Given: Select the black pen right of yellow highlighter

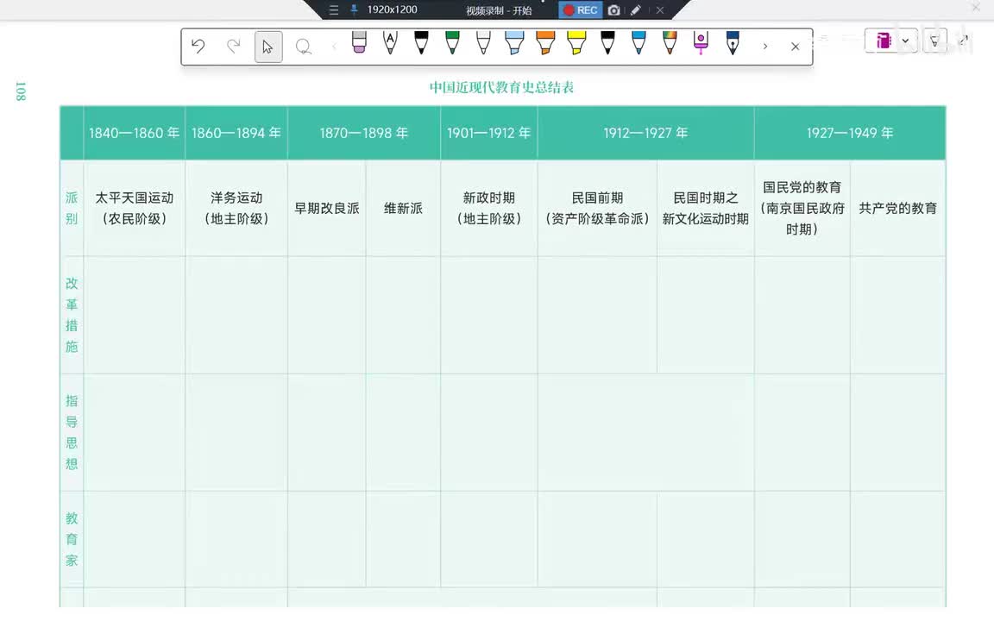Looking at the screenshot, I should pos(607,42).
